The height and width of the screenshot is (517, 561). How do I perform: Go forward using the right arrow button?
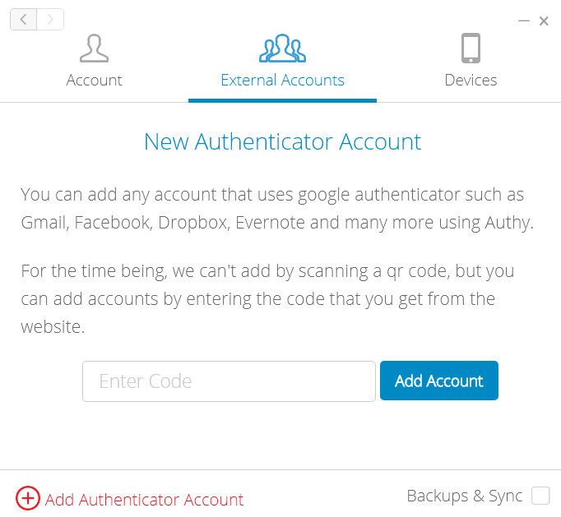50,19
